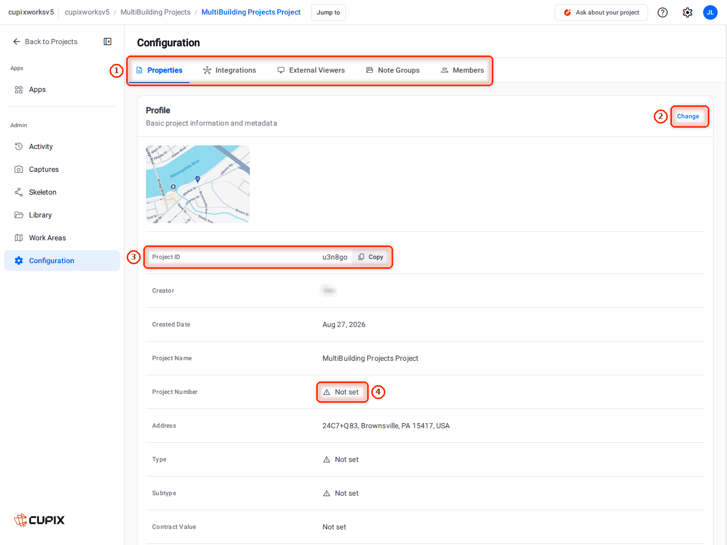
Task: Click the CUPIX logo
Action: [x=39, y=520]
